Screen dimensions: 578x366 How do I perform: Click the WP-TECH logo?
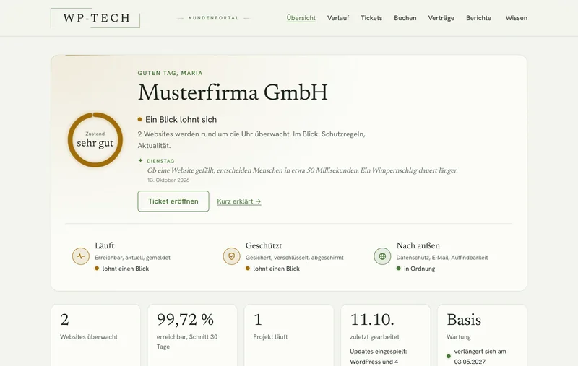click(x=95, y=18)
